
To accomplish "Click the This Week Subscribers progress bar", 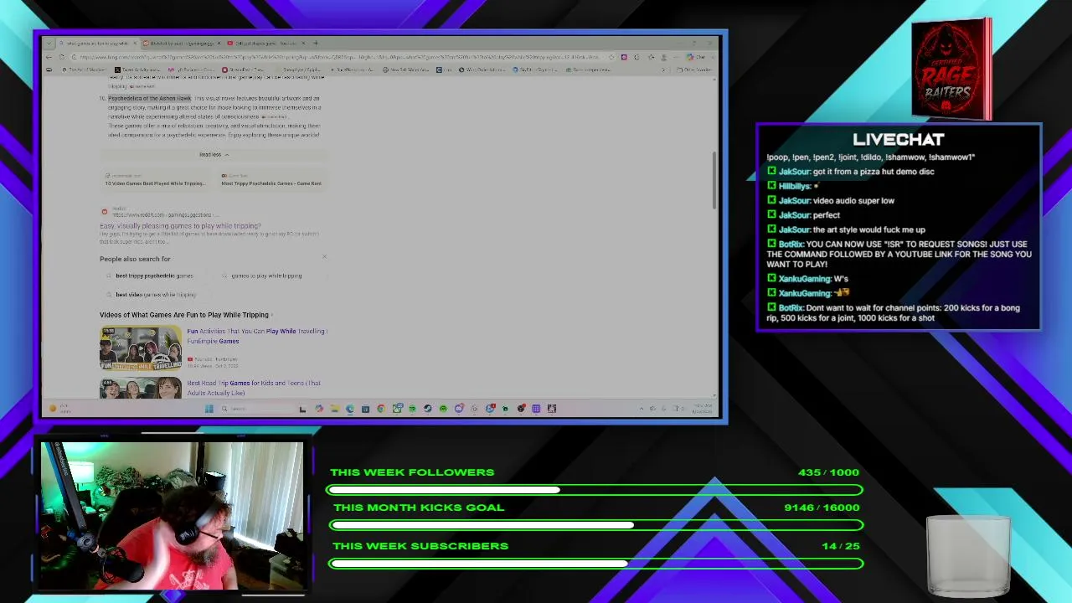I will click(596, 564).
